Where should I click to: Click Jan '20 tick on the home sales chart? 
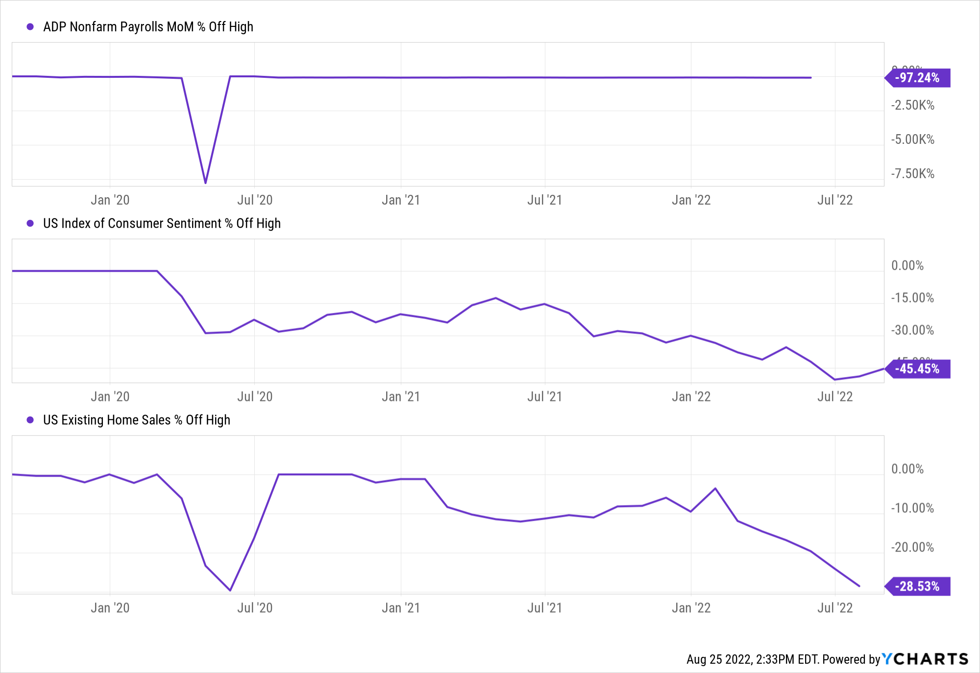(x=110, y=608)
